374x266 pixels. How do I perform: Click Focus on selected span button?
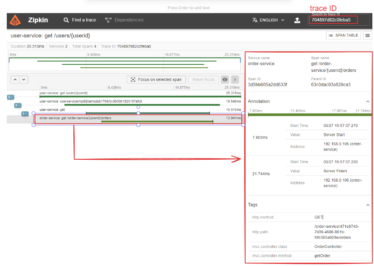[x=156, y=80]
